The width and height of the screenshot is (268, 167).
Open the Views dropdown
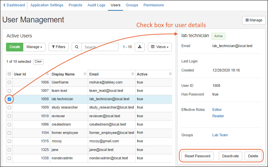159,47
